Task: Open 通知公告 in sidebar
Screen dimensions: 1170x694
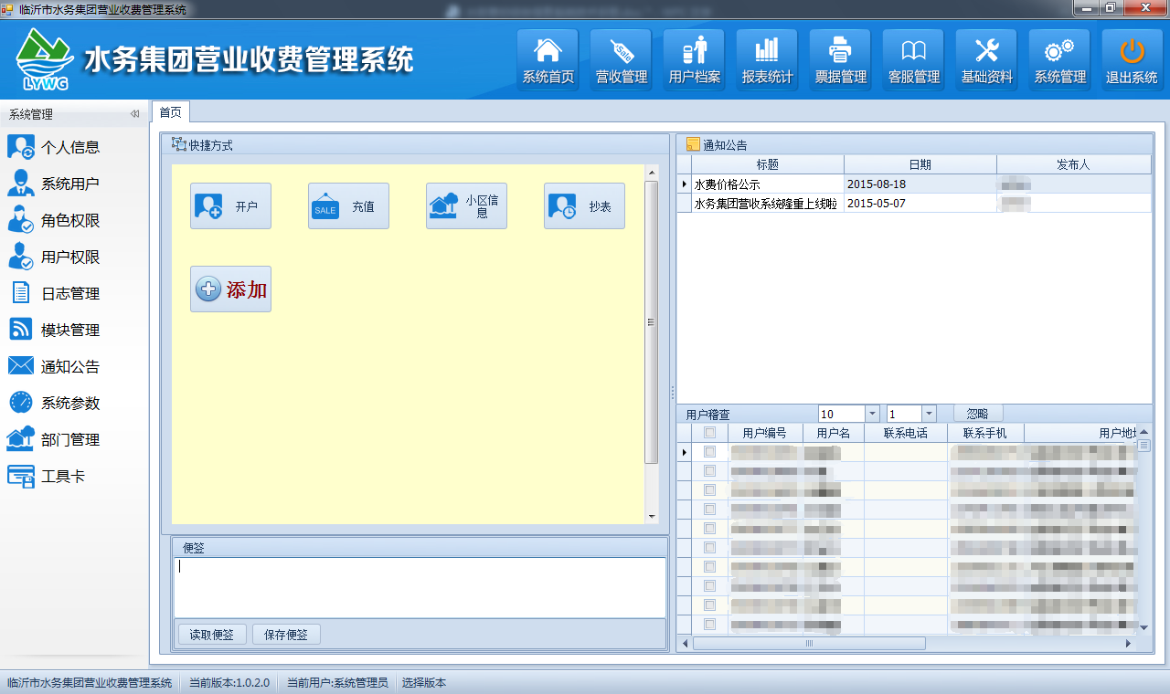Action: pyautogui.click(x=54, y=366)
